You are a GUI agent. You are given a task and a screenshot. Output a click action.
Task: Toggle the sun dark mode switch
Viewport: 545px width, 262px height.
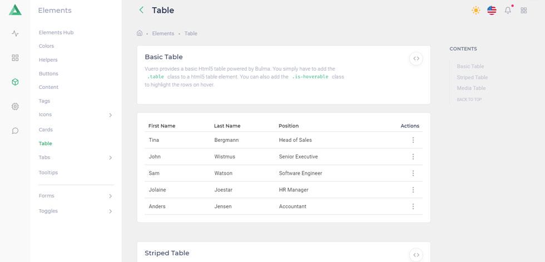click(x=476, y=11)
